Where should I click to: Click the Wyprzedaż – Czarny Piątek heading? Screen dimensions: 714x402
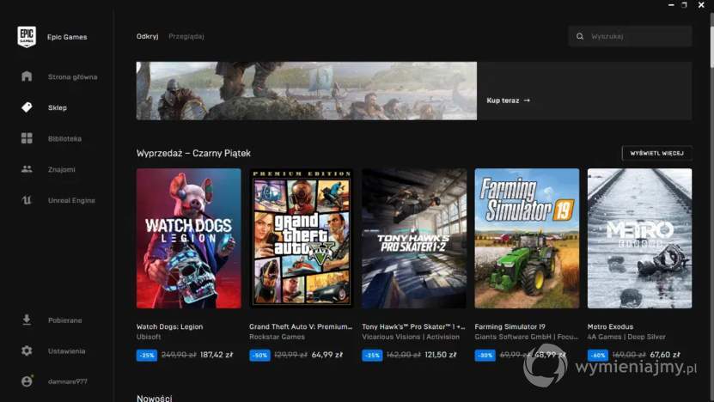[x=193, y=154]
